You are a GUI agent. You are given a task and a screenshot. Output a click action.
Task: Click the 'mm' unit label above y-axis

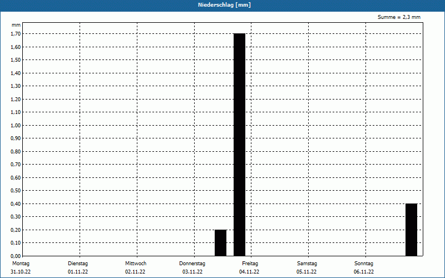(16, 25)
